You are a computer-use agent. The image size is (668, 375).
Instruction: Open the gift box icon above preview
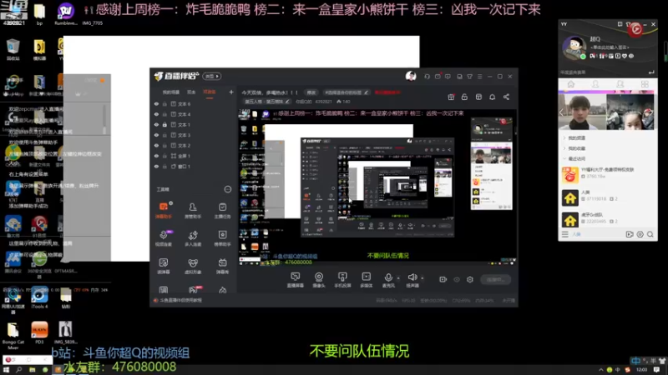451,97
